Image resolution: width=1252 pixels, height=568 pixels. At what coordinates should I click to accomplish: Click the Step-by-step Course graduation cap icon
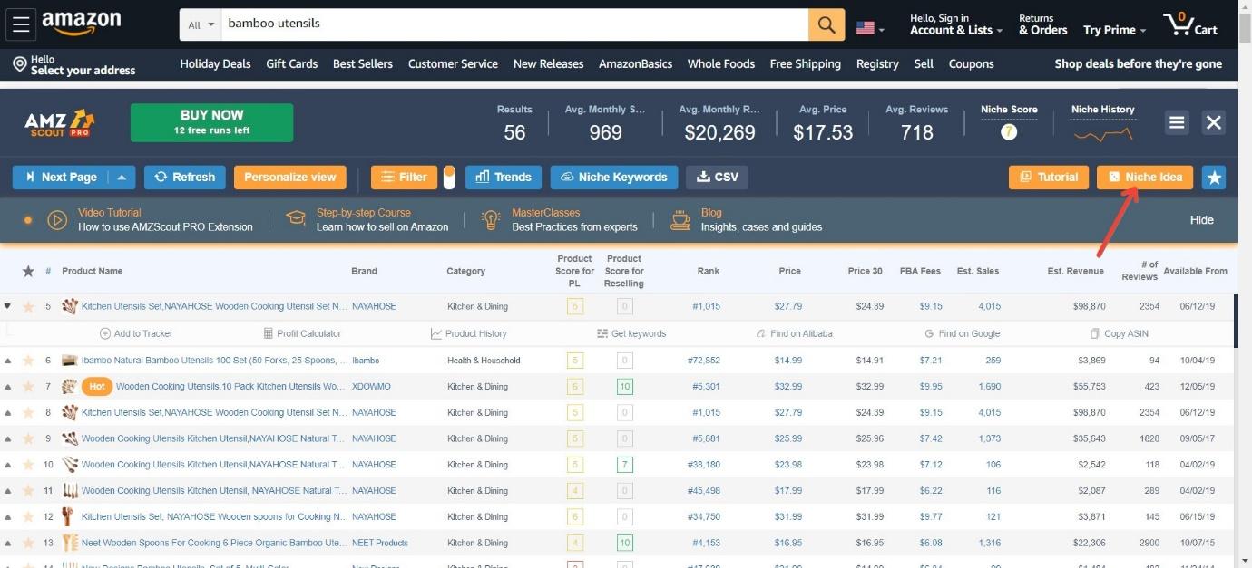pos(296,219)
